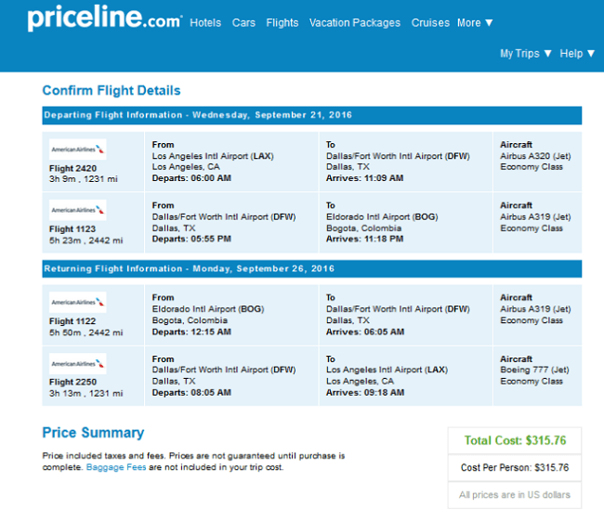Image resolution: width=604 pixels, height=521 pixels.
Task: Click American Airlines logo for Flight 2250
Action: click(78, 363)
